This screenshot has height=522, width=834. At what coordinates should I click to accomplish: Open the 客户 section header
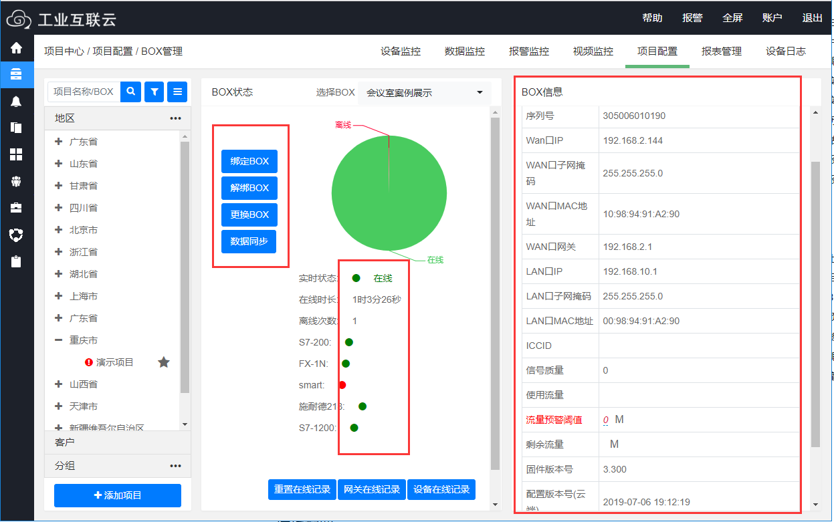(x=118, y=442)
